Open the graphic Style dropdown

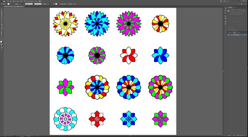pos(58,4)
